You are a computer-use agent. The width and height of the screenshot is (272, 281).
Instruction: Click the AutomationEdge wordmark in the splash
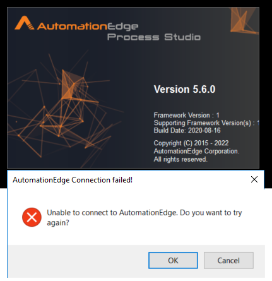tap(88, 27)
